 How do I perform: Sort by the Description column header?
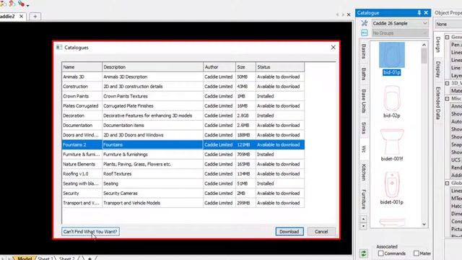tap(152, 67)
